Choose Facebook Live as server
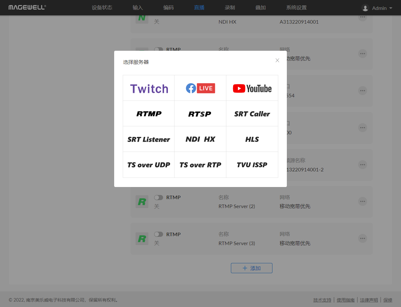 click(x=200, y=88)
